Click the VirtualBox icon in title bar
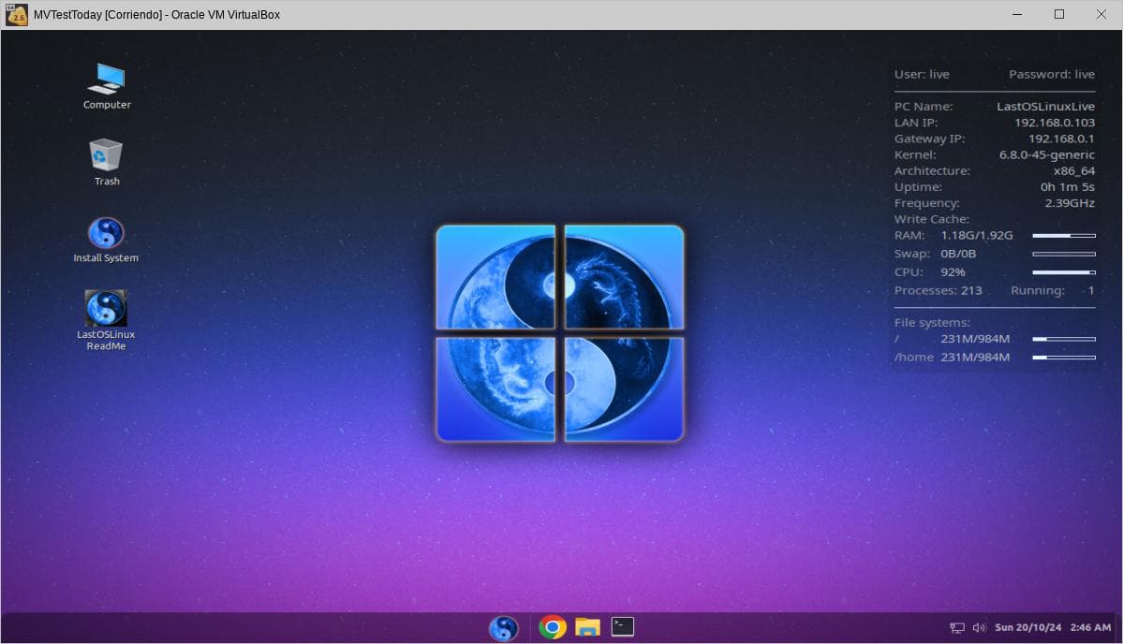Viewport: 1123px width, 644px height. (17, 14)
